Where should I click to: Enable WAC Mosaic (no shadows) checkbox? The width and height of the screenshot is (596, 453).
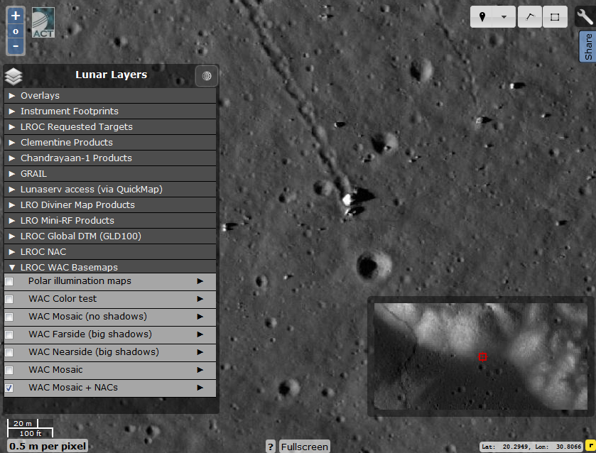9,317
